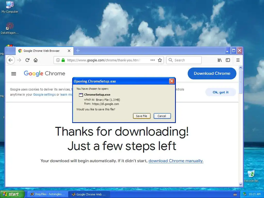The height and width of the screenshot is (198, 264).
Task: Open the Firefox hamburger menu
Action: pos(238,60)
